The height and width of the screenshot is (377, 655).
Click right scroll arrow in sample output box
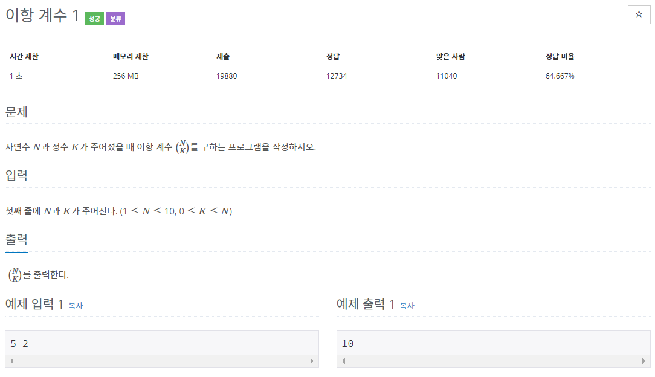pos(644,361)
